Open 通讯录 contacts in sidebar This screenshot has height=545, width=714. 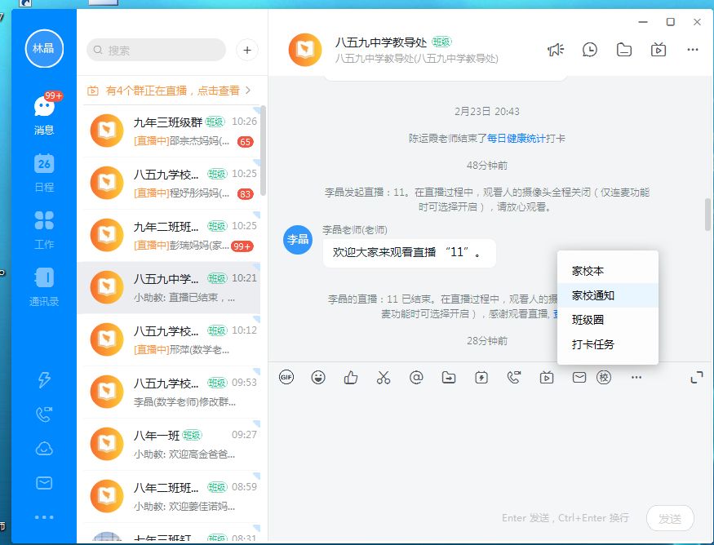coord(44,287)
